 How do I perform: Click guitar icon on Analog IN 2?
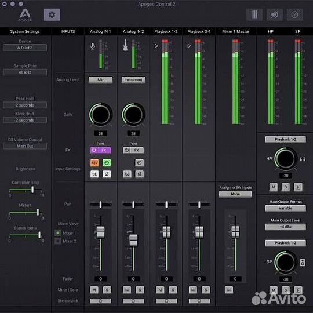pos(125,45)
